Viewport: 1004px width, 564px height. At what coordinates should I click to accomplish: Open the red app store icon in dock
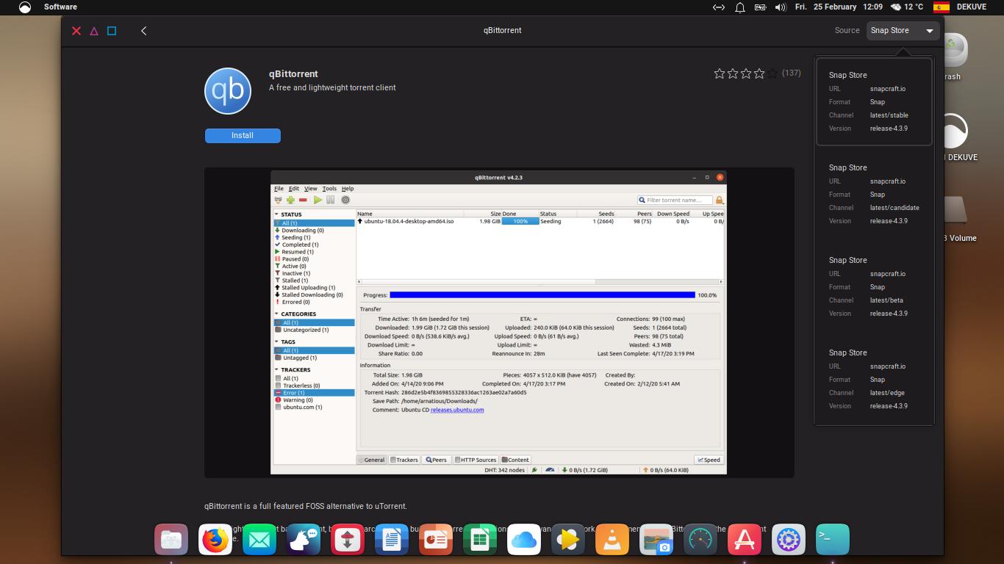click(745, 540)
